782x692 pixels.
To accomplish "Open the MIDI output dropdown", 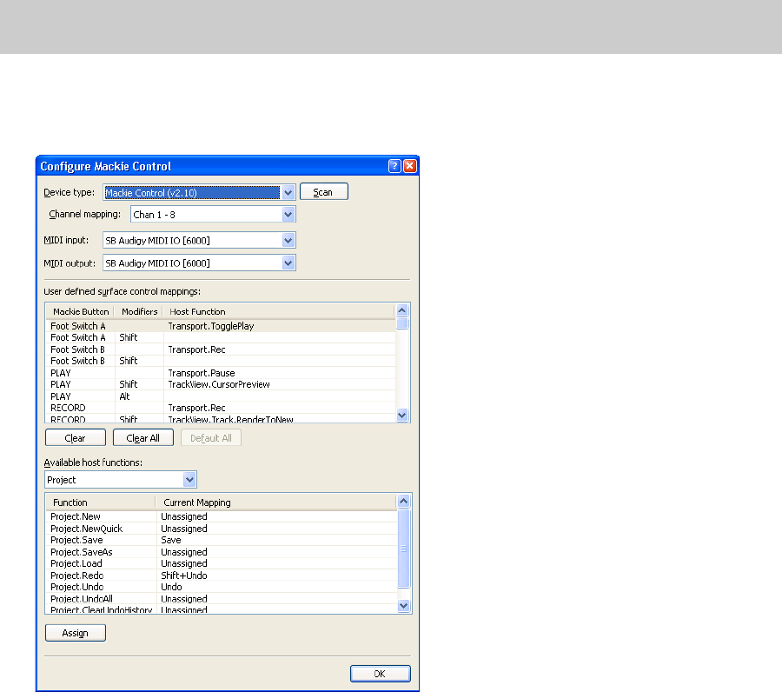I will [288, 263].
